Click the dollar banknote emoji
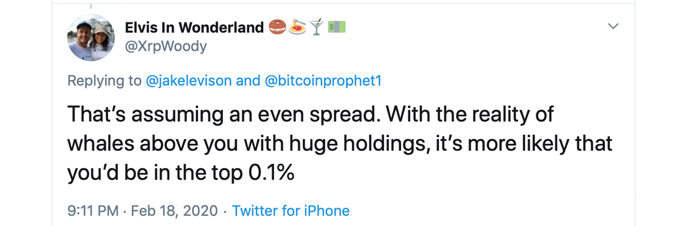The height and width of the screenshot is (226, 679). (337, 27)
